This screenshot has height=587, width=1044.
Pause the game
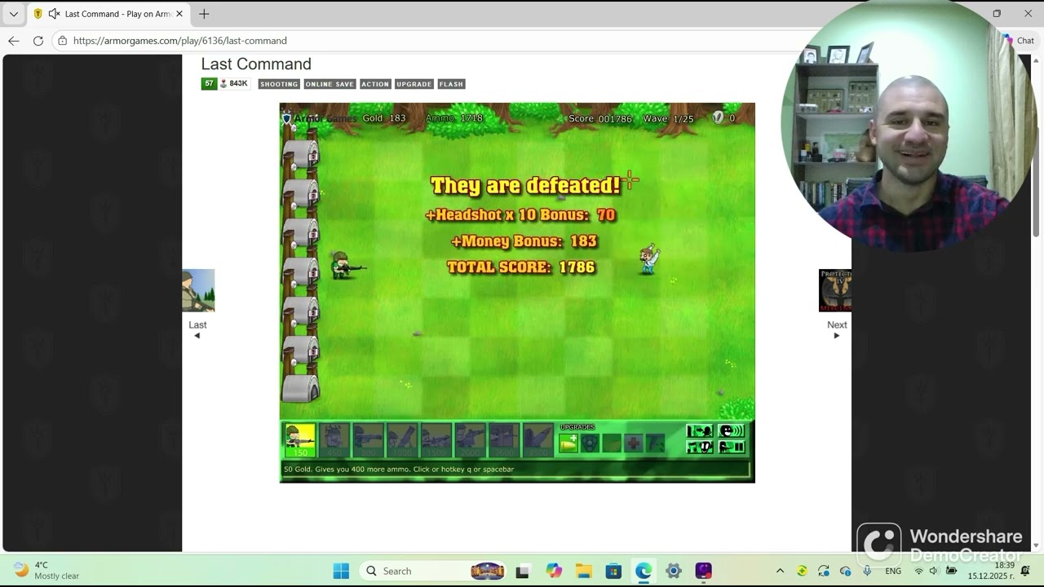coord(732,447)
